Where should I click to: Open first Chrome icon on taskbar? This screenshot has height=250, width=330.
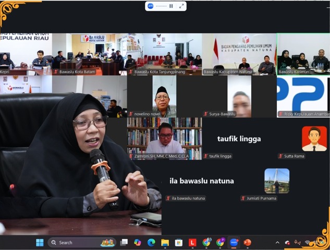(206, 242)
